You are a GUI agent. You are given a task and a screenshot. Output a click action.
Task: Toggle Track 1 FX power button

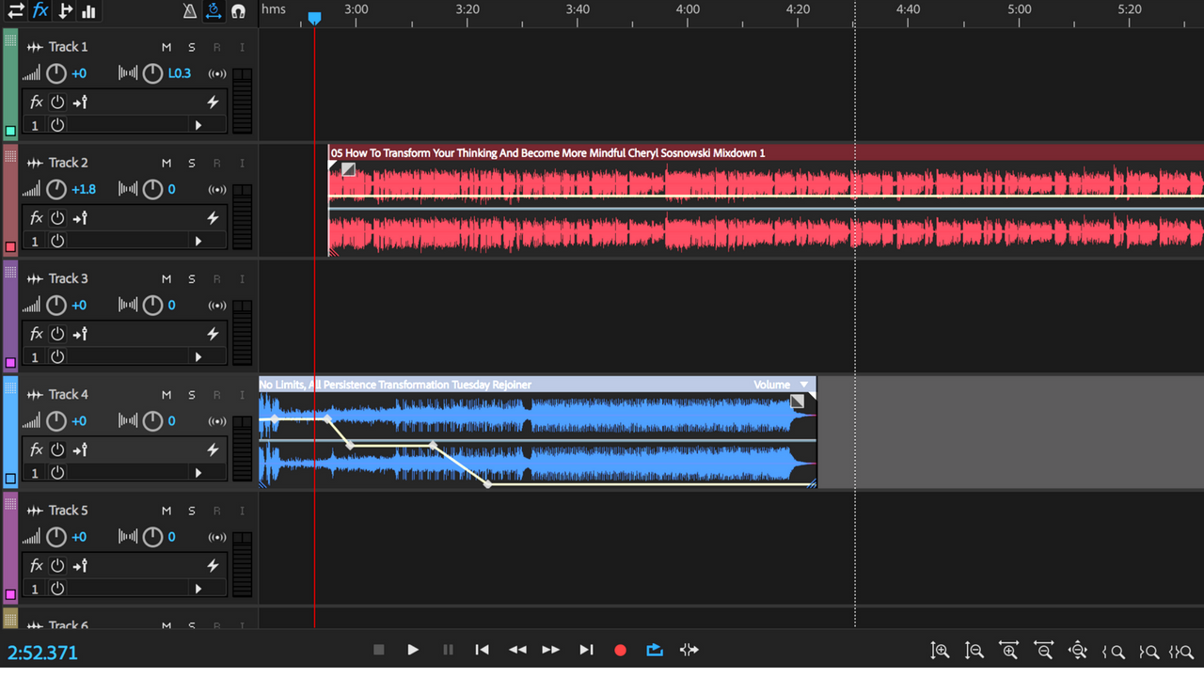click(57, 102)
